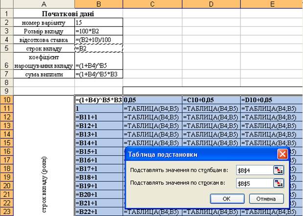Select cell B2 containing value 15
Viewport: 303px width, 216px height.
[x=98, y=22]
